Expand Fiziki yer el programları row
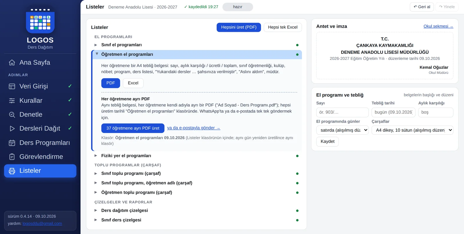Image resolution: width=464 pixels, height=234 pixels. (196, 156)
